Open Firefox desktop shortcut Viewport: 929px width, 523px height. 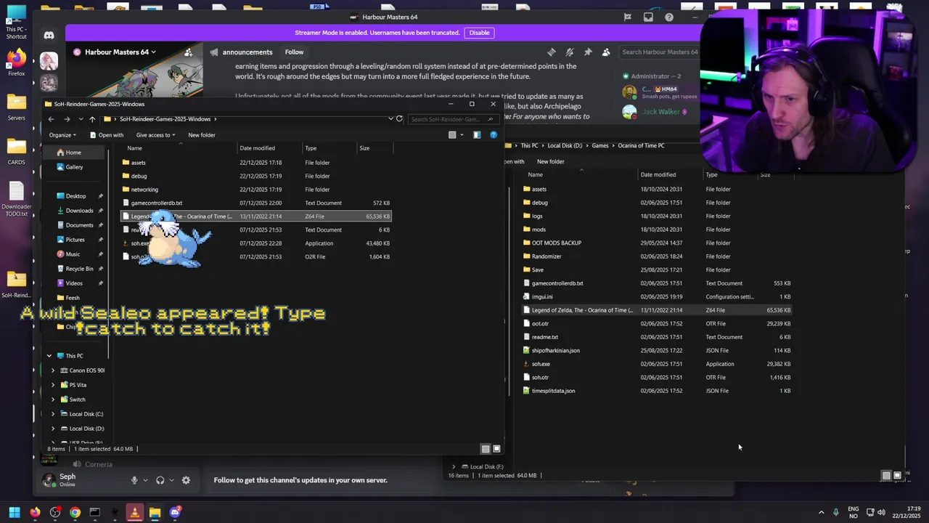click(16, 61)
